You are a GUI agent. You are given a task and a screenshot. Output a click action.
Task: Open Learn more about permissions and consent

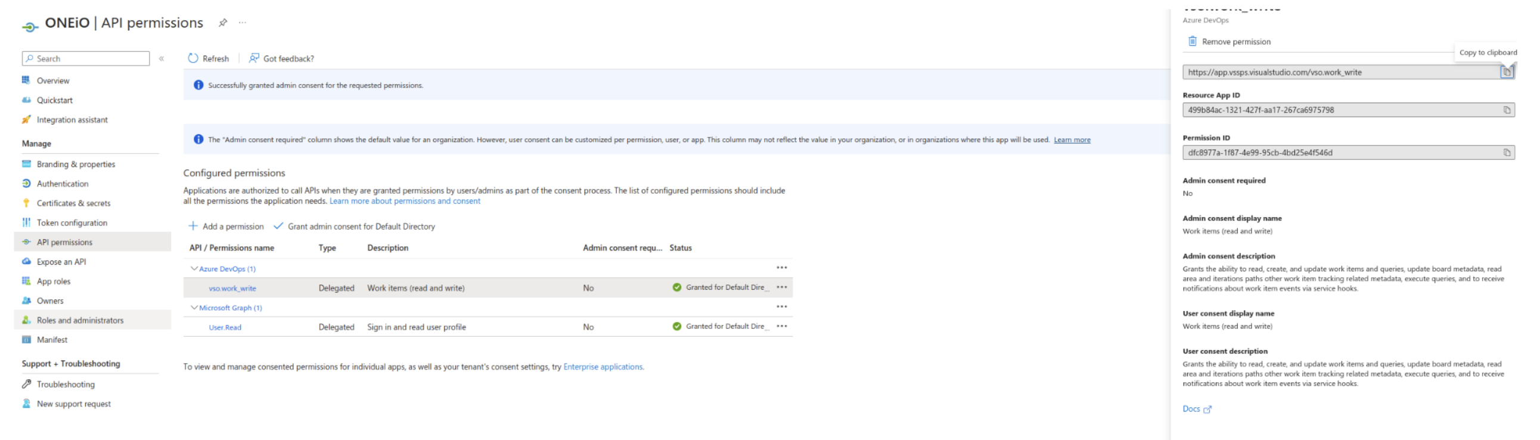tap(405, 201)
